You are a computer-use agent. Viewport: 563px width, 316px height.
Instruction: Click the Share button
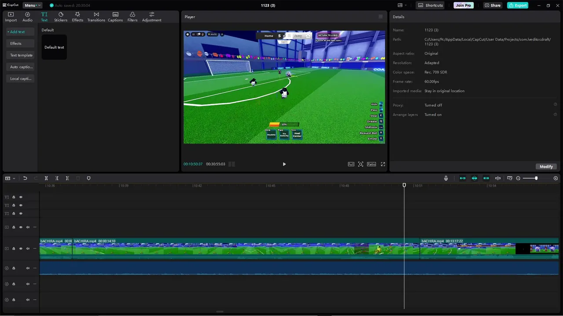493,5
